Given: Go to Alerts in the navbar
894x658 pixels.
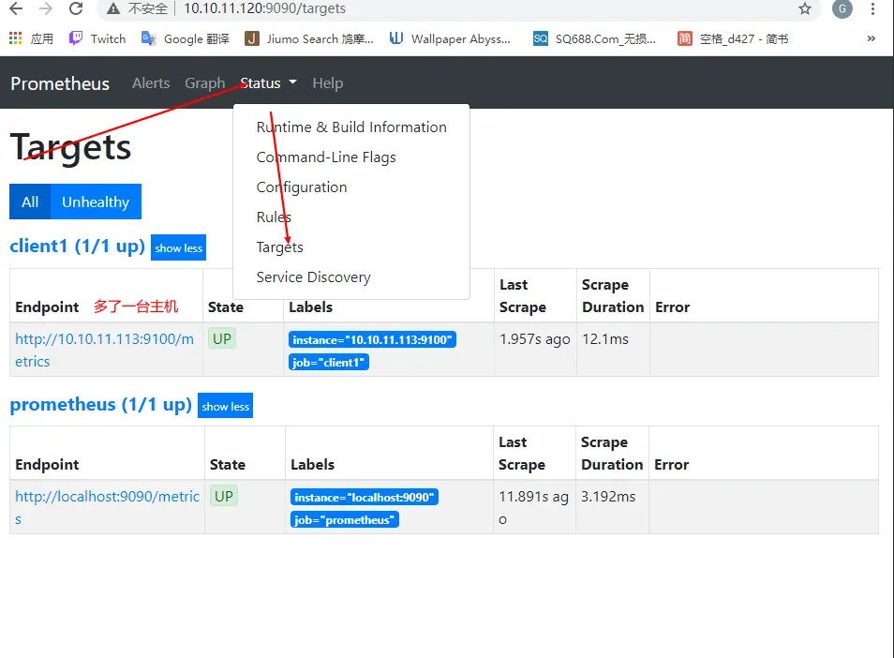Looking at the screenshot, I should point(151,83).
